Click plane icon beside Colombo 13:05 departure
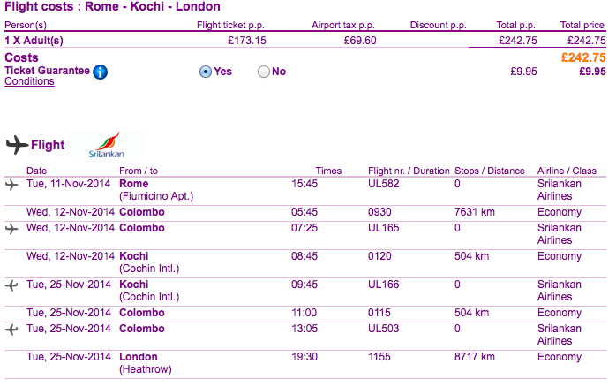616x387 pixels. click(11, 330)
